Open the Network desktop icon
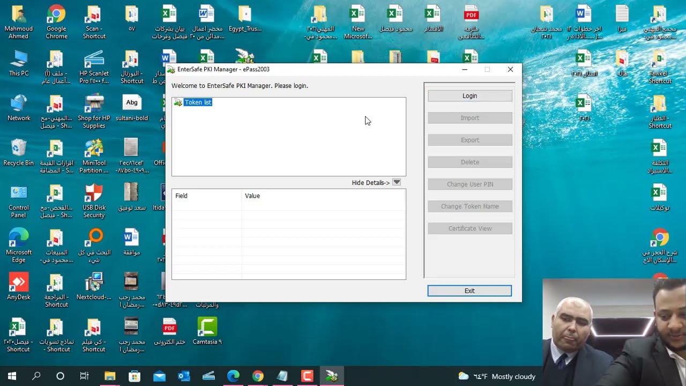Image resolution: width=686 pixels, height=386 pixels. [x=19, y=108]
